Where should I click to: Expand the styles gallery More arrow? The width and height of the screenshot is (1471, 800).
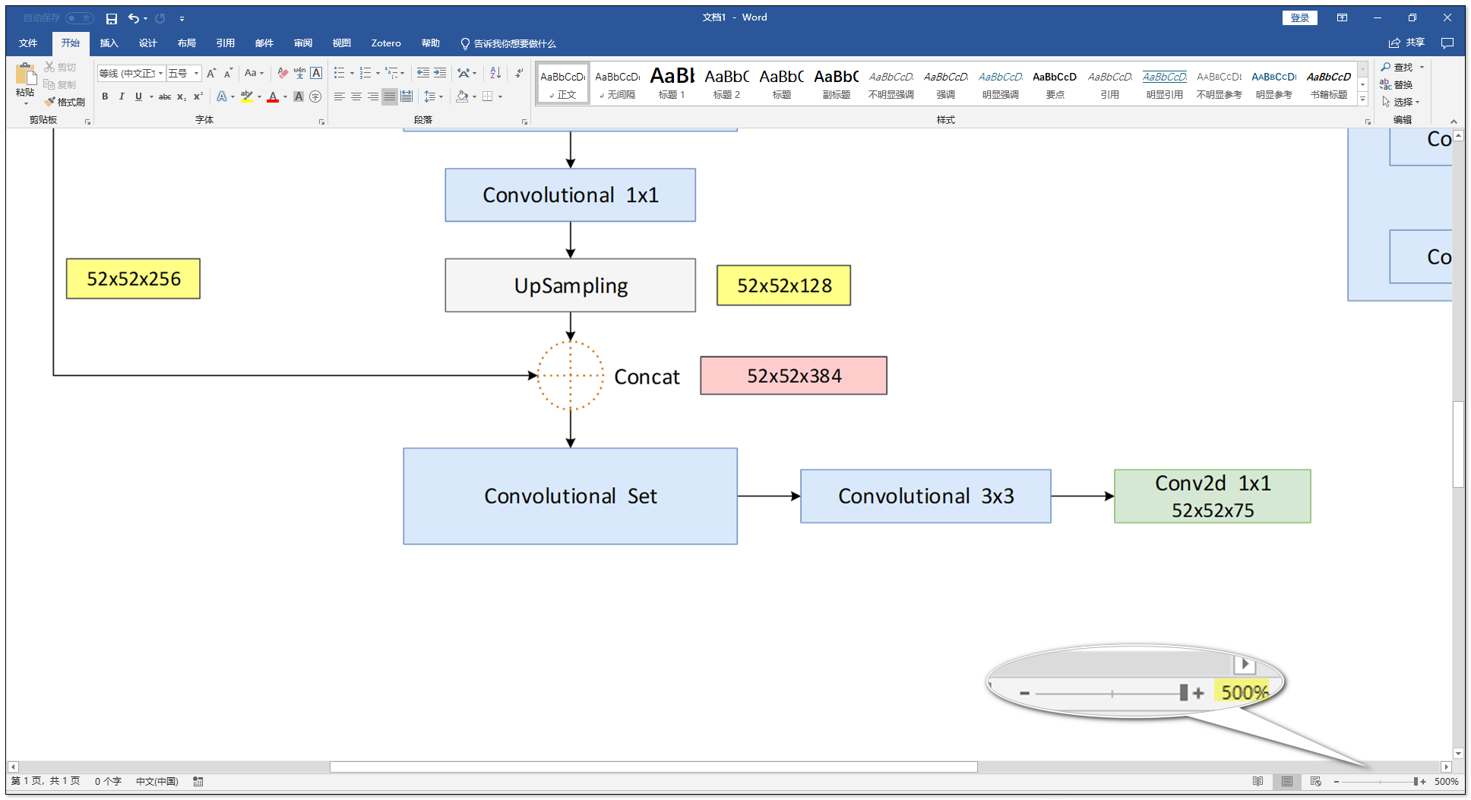tap(1363, 100)
